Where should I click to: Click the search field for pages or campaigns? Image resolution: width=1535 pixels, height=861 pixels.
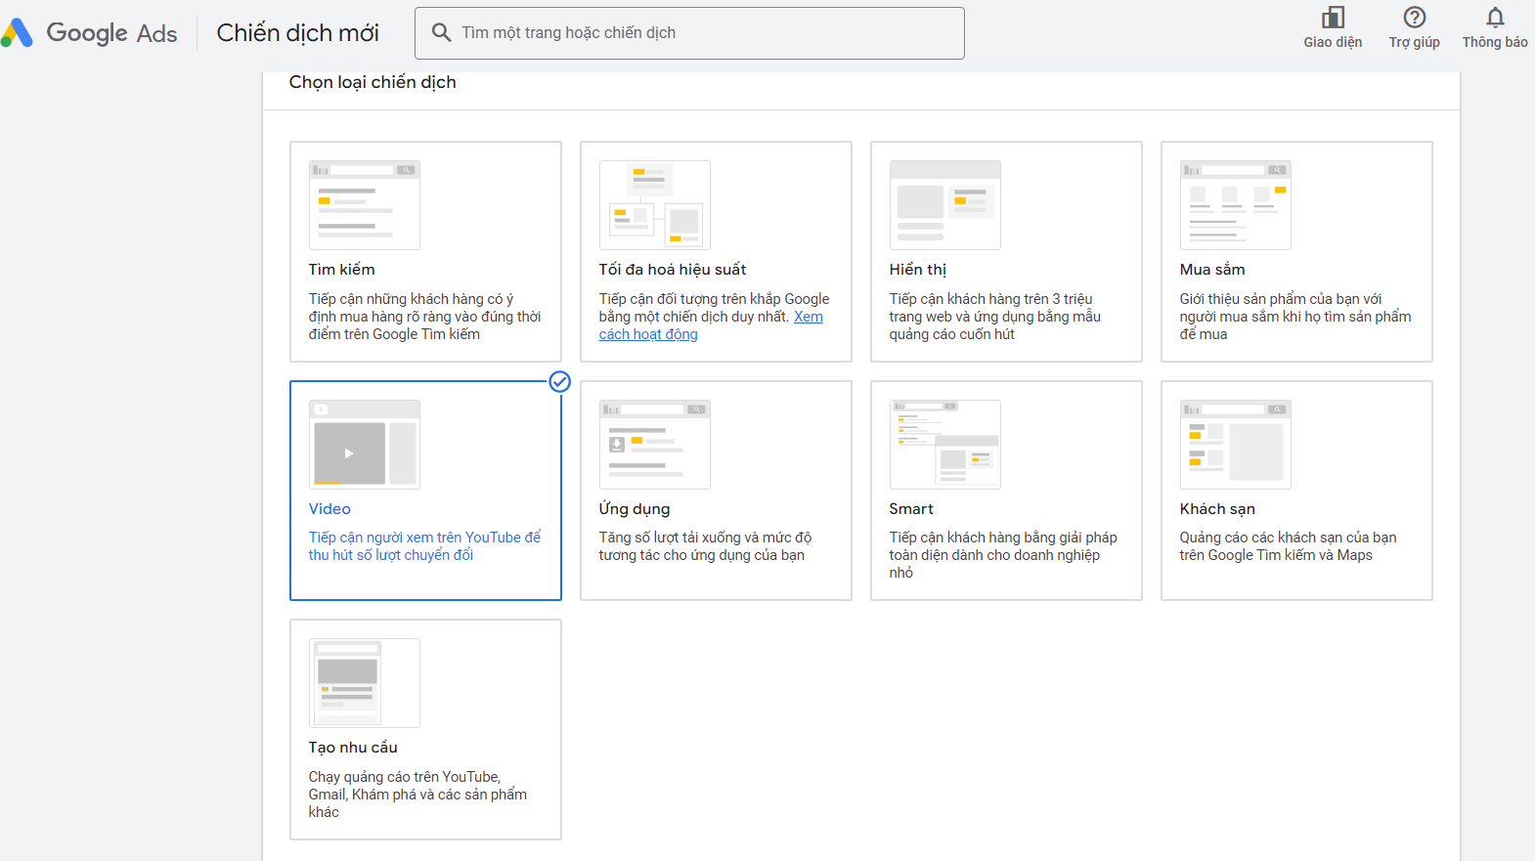(689, 33)
